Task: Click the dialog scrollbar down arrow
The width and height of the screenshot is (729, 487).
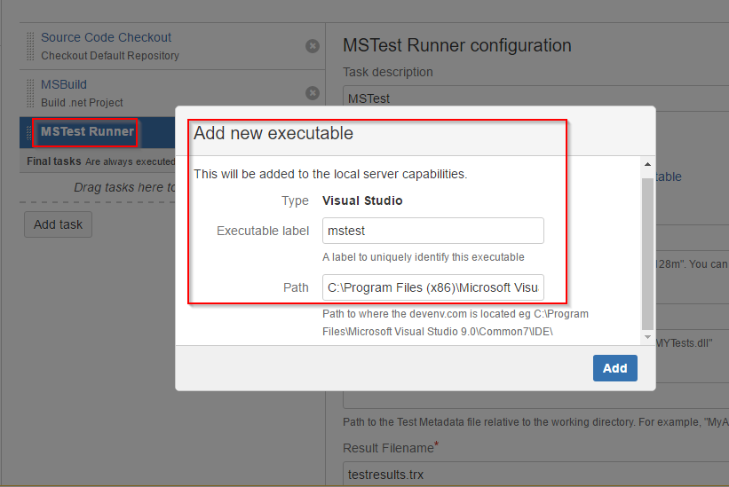Action: (647, 337)
